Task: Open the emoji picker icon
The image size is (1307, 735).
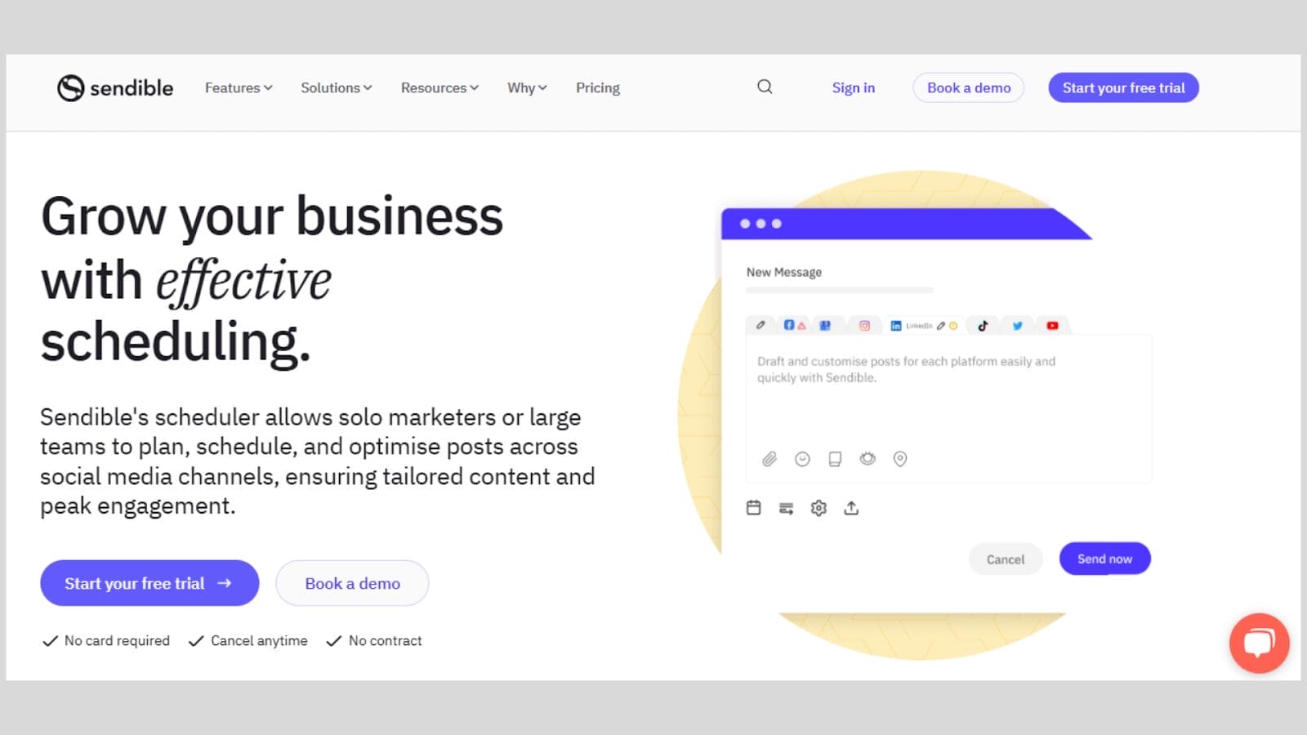Action: tap(802, 459)
